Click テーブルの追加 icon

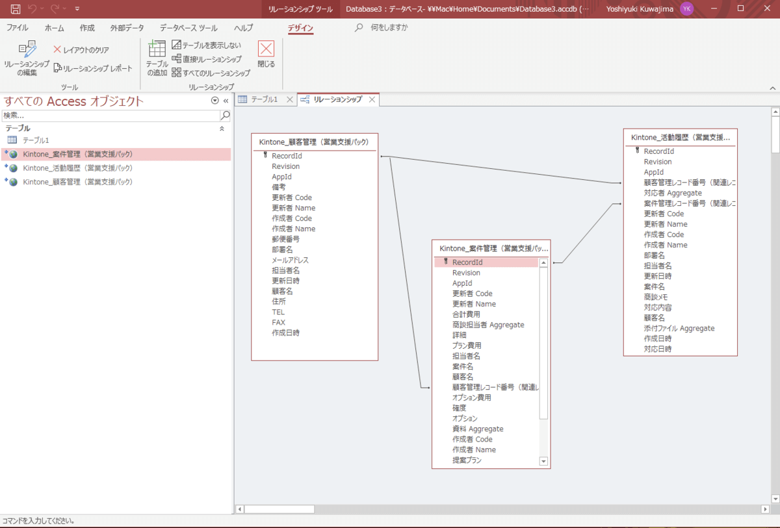click(x=157, y=58)
